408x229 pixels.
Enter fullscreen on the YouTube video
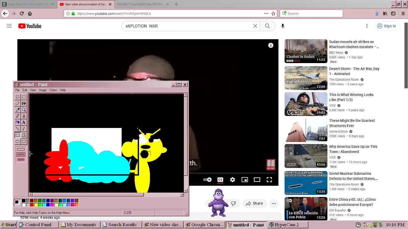269,180
